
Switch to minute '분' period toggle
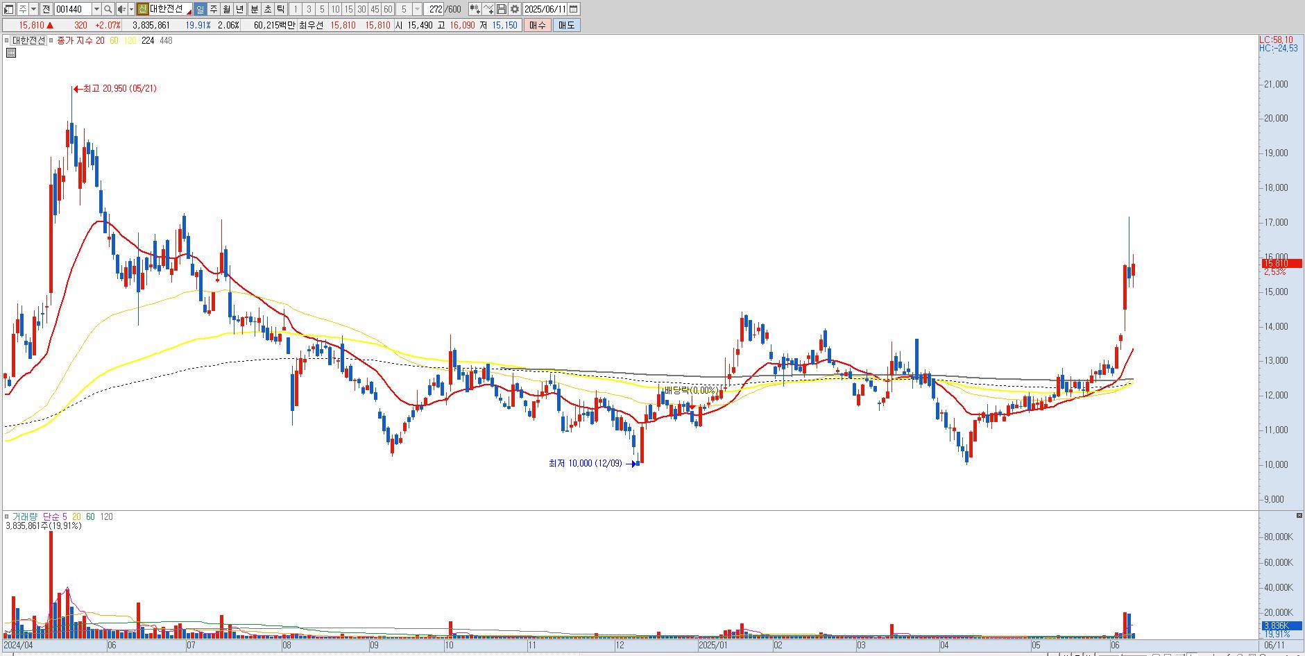(x=254, y=9)
